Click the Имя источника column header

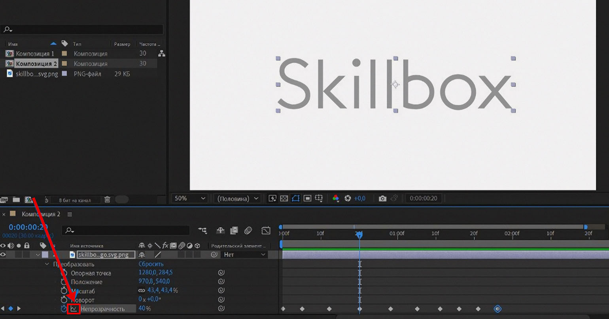click(87, 246)
